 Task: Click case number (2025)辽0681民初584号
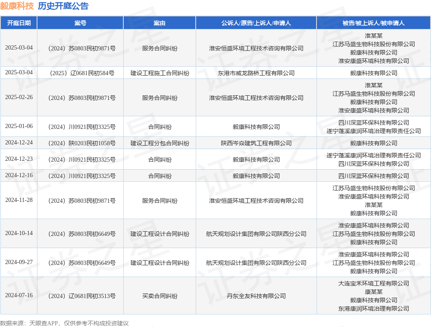click(82, 73)
